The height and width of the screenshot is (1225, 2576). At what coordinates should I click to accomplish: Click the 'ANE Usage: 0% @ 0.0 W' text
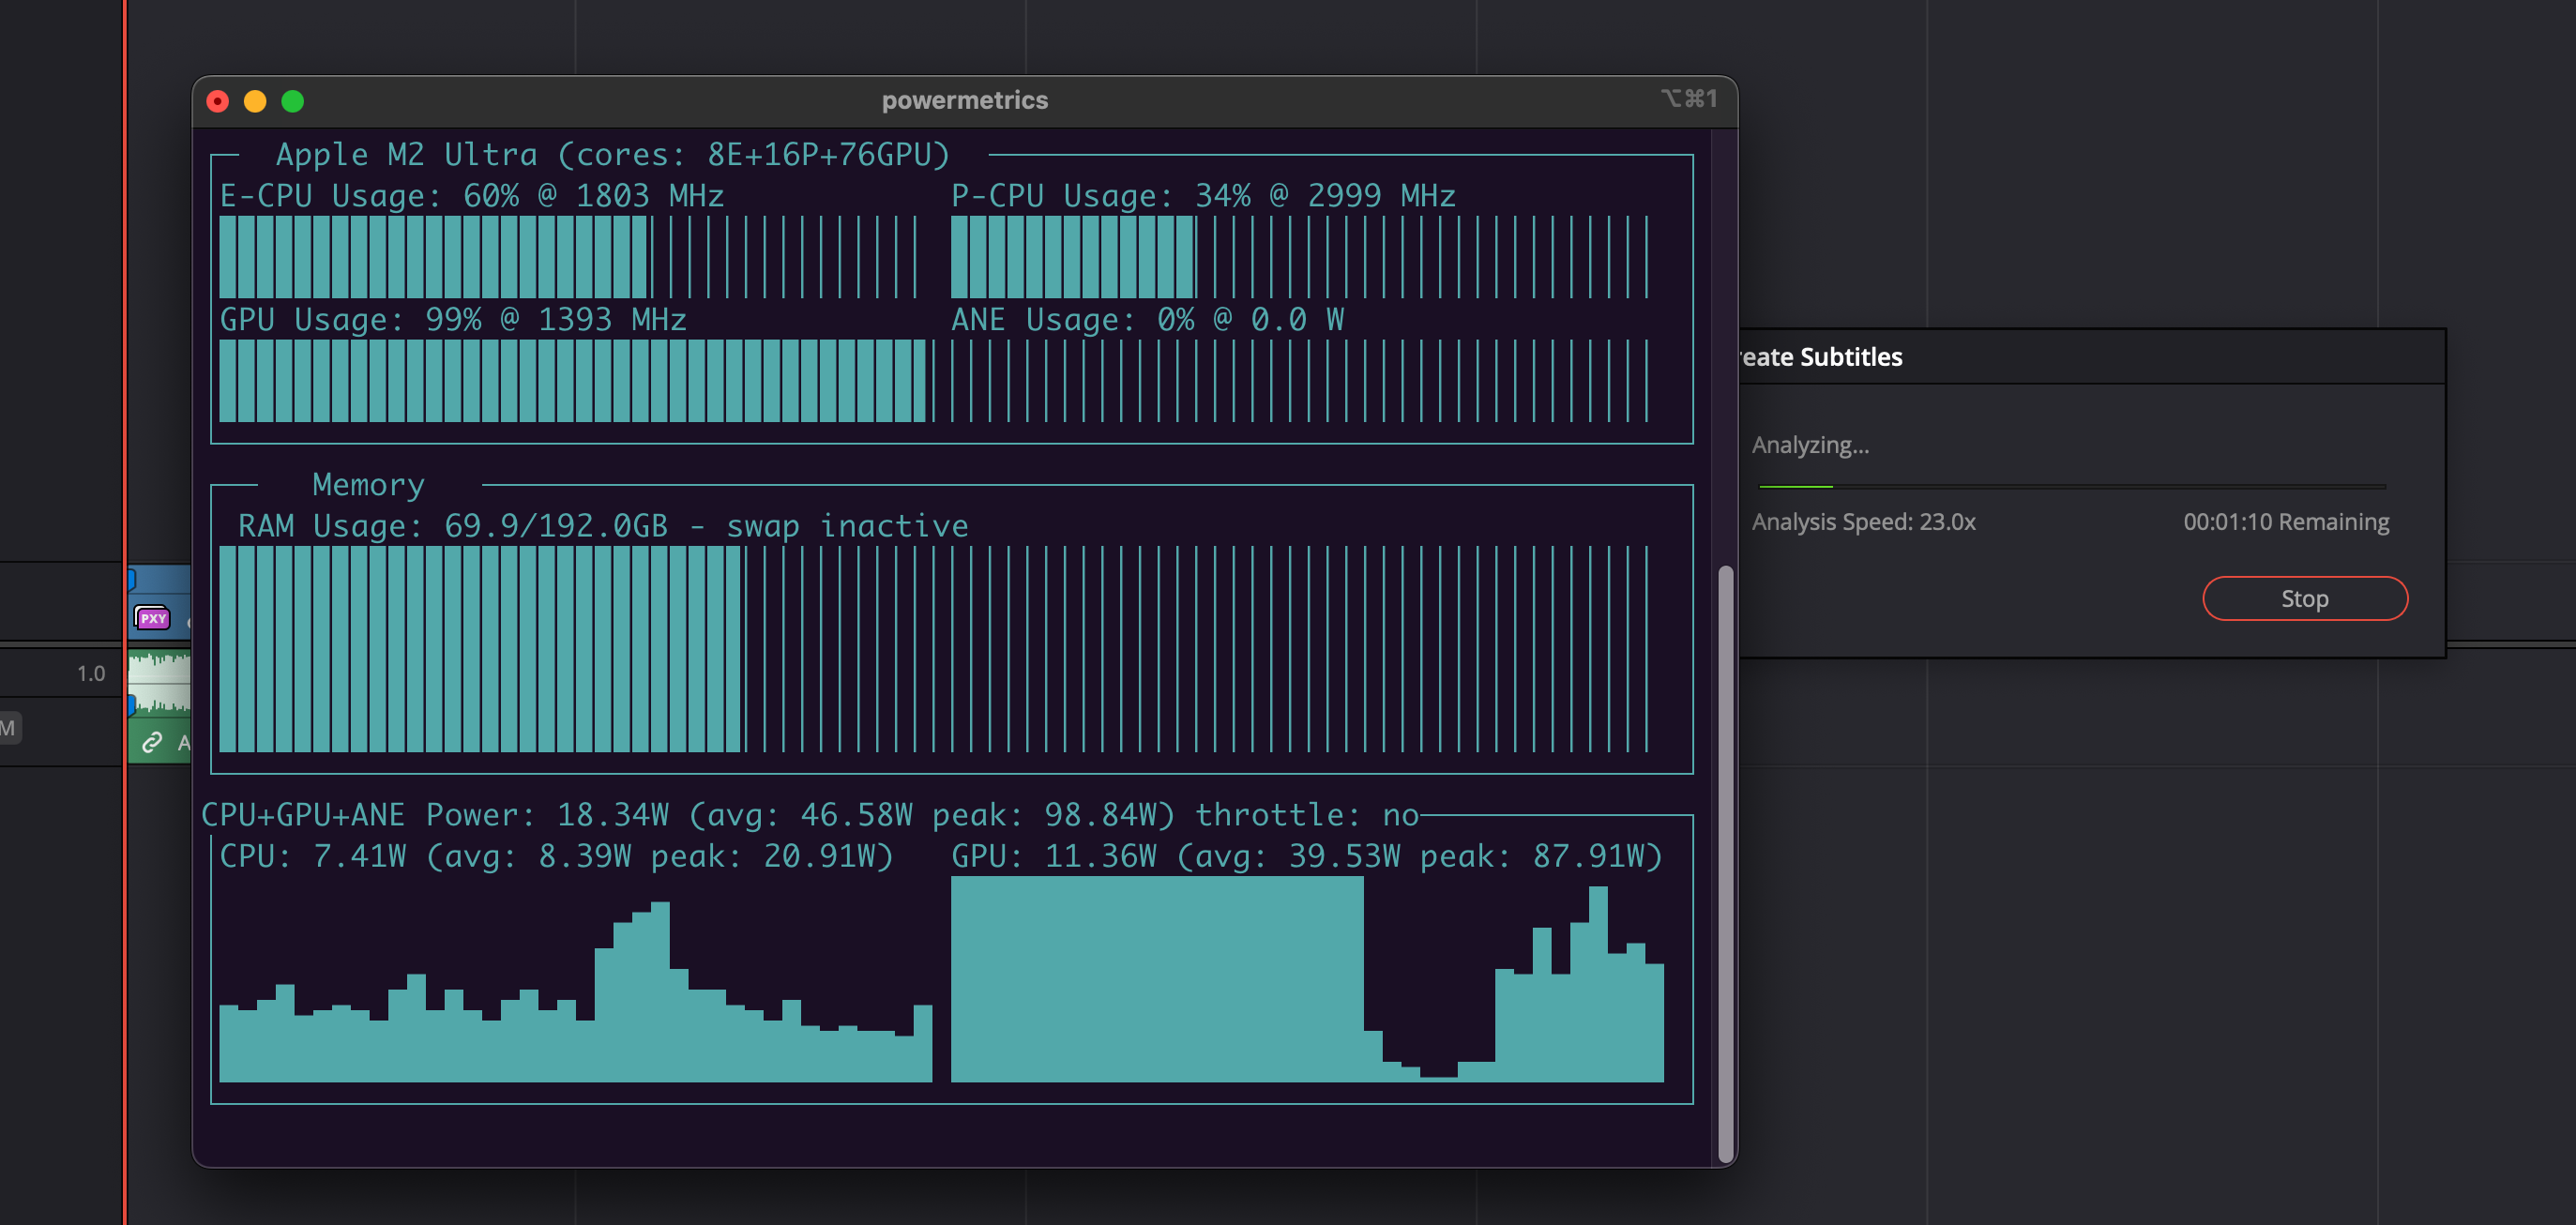(1147, 319)
